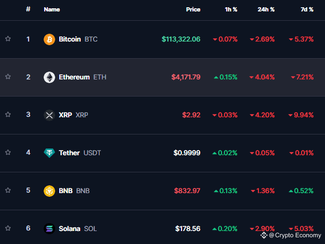This screenshot has width=325, height=244.
Task: Click the BNB yellow logo icon
Action: click(x=49, y=191)
